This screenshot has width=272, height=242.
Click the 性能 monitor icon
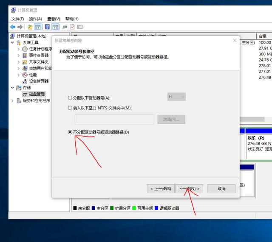point(25,75)
